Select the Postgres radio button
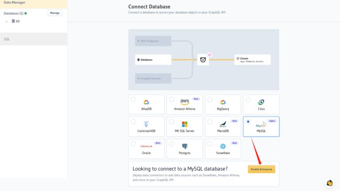 (x=172, y=144)
